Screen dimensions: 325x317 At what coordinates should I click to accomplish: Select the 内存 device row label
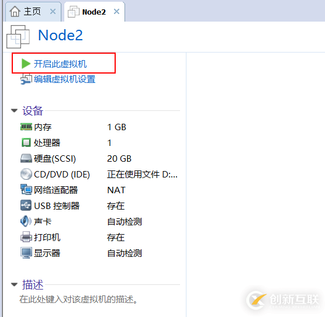click(43, 127)
